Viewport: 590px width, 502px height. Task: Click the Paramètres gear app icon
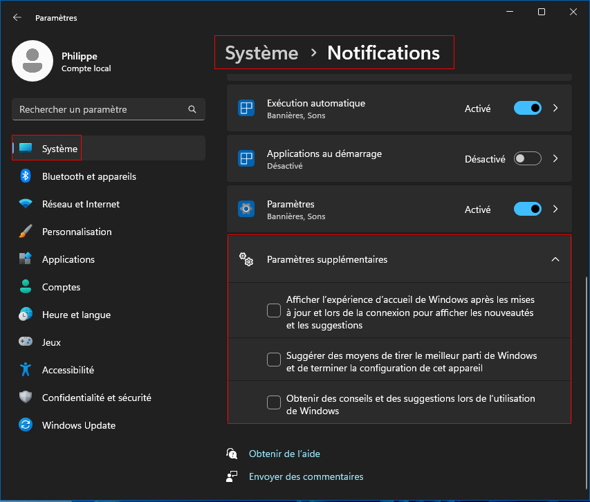tap(246, 209)
